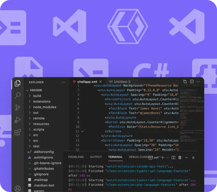This screenshot has width=217, height=192.
Task: Fold code at line 11 chevron
Action: pyautogui.click(x=82, y=131)
